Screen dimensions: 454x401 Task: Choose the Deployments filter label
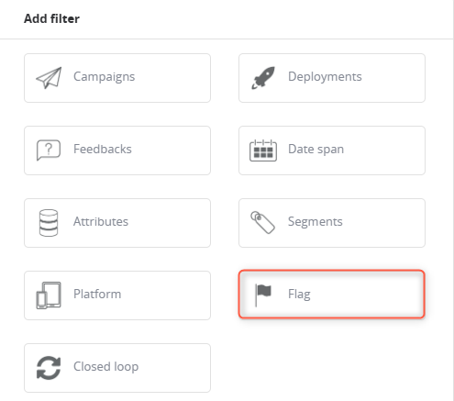pyautogui.click(x=325, y=77)
